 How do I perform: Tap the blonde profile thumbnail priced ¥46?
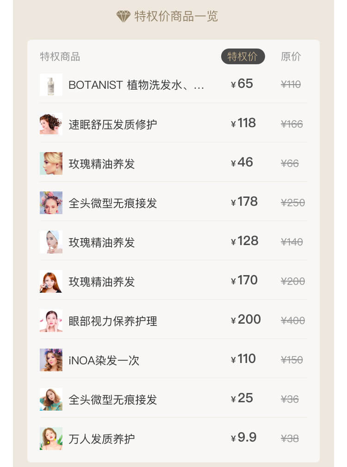click(51, 164)
